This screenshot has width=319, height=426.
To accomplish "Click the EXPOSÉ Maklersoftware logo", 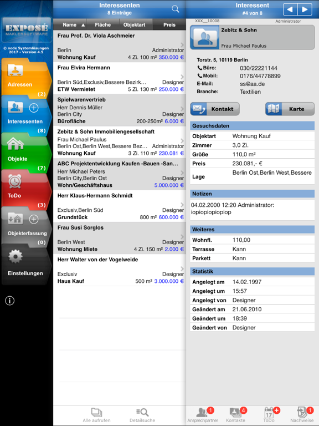I will (x=27, y=29).
